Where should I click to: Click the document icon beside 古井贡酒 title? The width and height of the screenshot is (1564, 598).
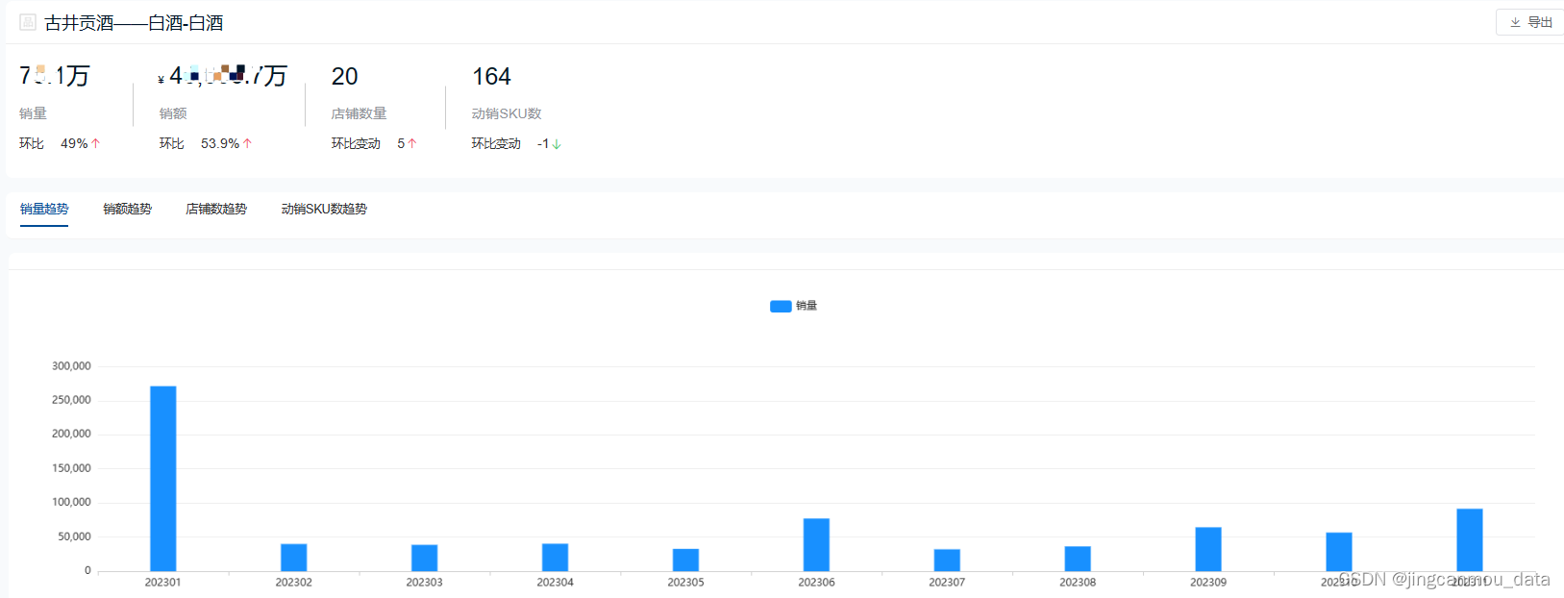coord(28,22)
